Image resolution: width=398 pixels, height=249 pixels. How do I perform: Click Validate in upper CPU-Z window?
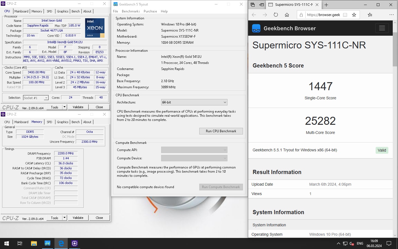[x=78, y=107]
